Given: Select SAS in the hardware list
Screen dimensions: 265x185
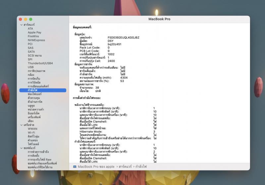Looking at the screenshot, I should [x=30, y=48].
